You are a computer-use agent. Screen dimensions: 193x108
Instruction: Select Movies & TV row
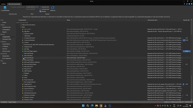click(103, 69)
